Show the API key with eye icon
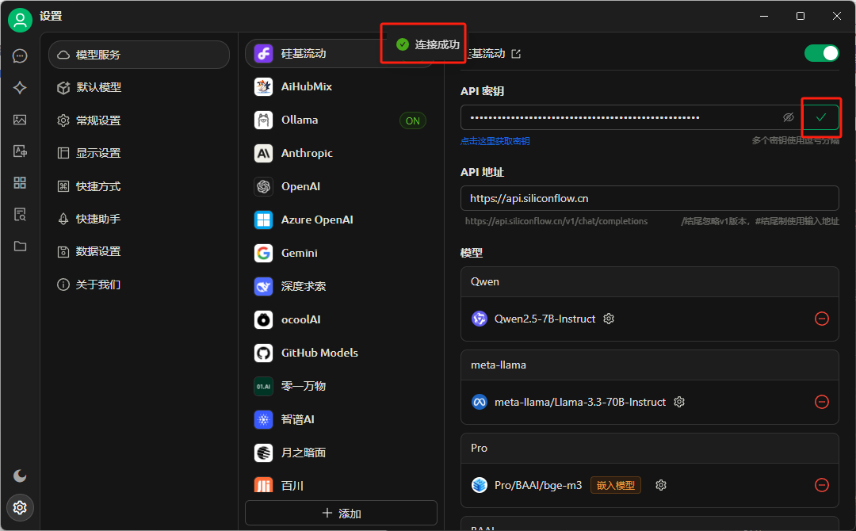 pyautogui.click(x=788, y=117)
